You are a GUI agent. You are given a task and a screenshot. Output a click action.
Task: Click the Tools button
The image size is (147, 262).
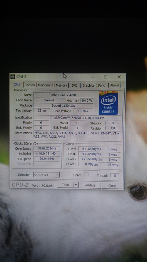pos(66,185)
